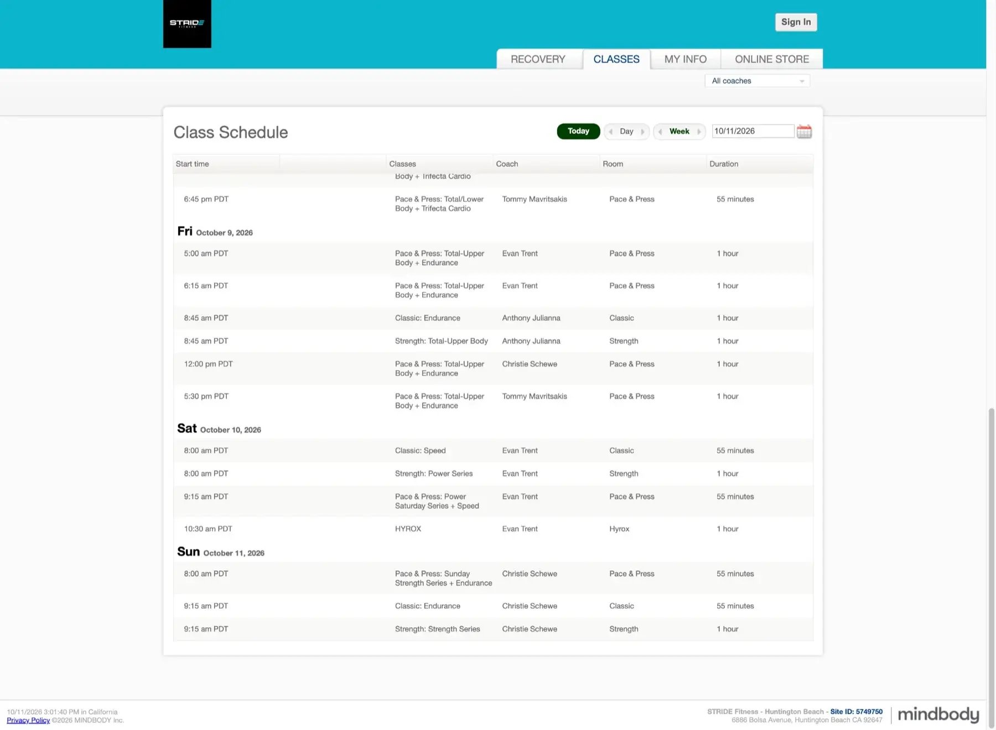This screenshot has width=996, height=730.
Task: Switch to the CLASSES tab
Action: tap(616, 59)
